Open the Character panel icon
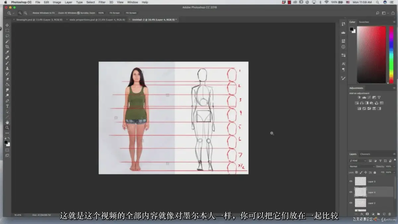The height and width of the screenshot is (224, 398). (343, 64)
